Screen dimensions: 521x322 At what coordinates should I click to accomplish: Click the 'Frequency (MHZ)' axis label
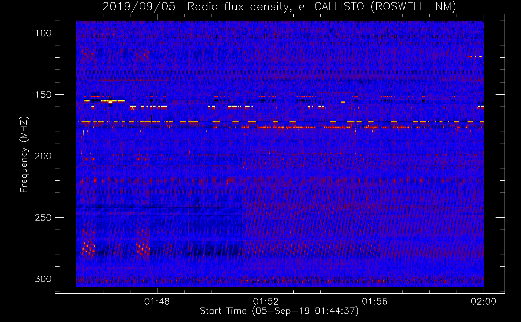tap(24, 155)
